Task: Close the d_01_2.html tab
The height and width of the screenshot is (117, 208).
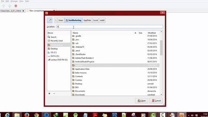Action: pos(23,11)
